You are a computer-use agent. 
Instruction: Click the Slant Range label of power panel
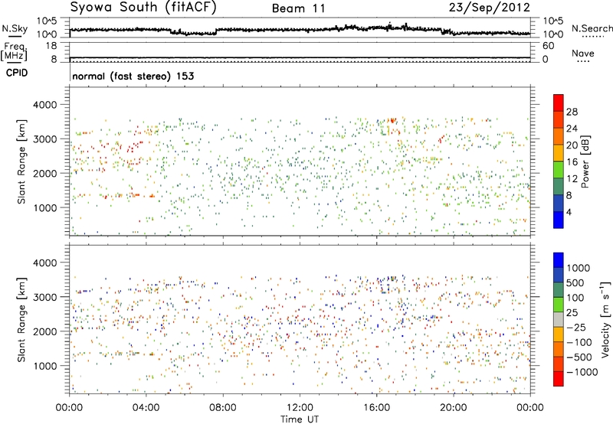pyautogui.click(x=22, y=161)
